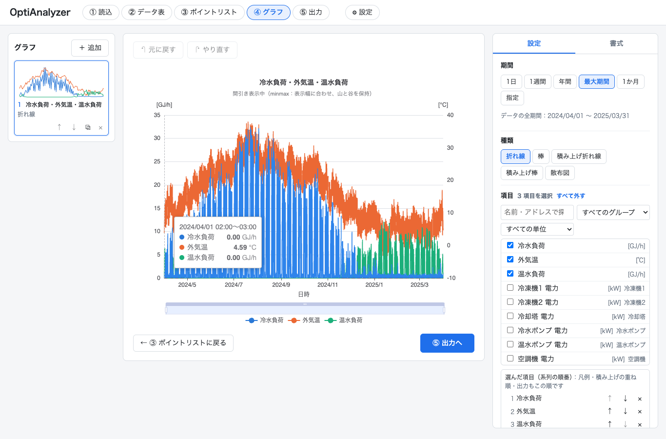Toggle the 外気温 series in the chart legend

[304, 320]
